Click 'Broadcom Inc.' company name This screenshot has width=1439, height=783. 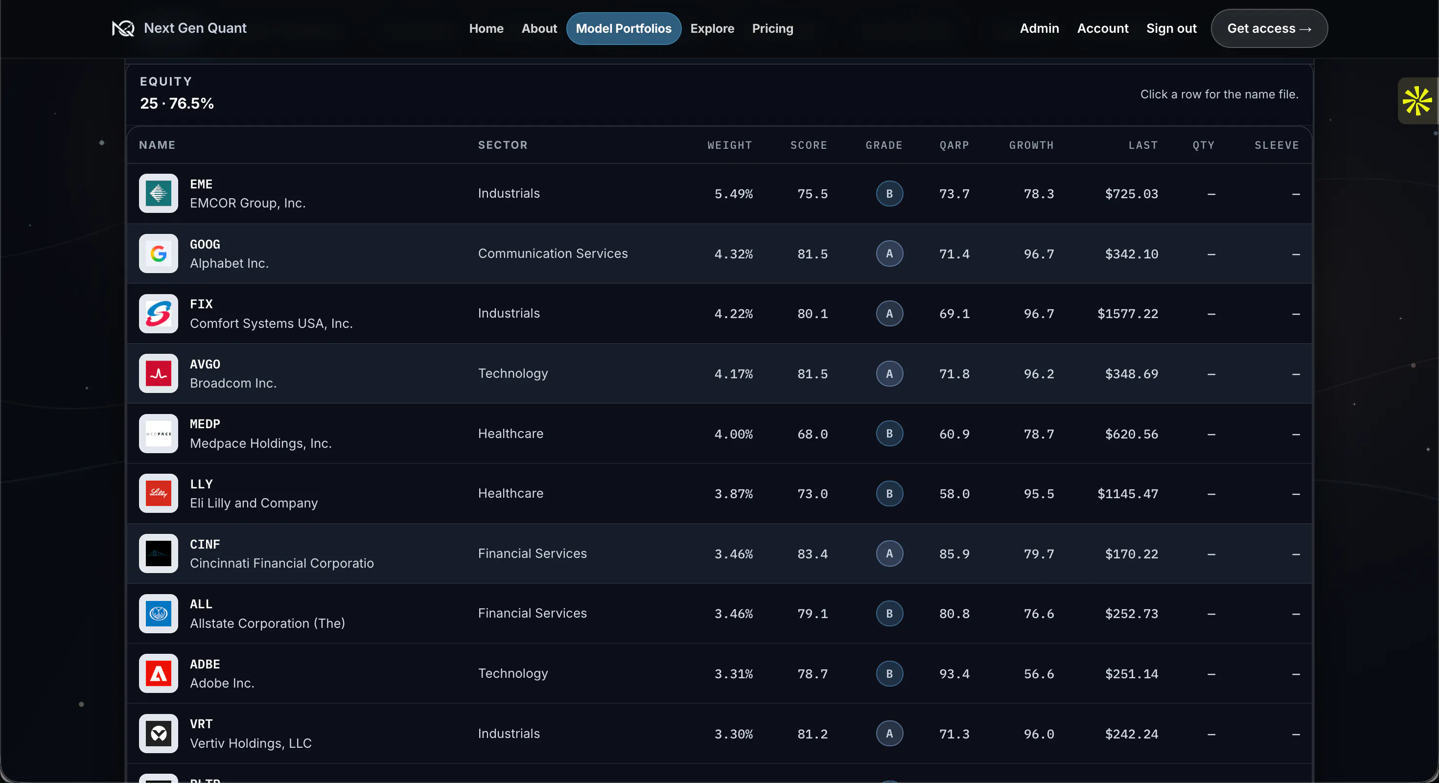(x=233, y=383)
